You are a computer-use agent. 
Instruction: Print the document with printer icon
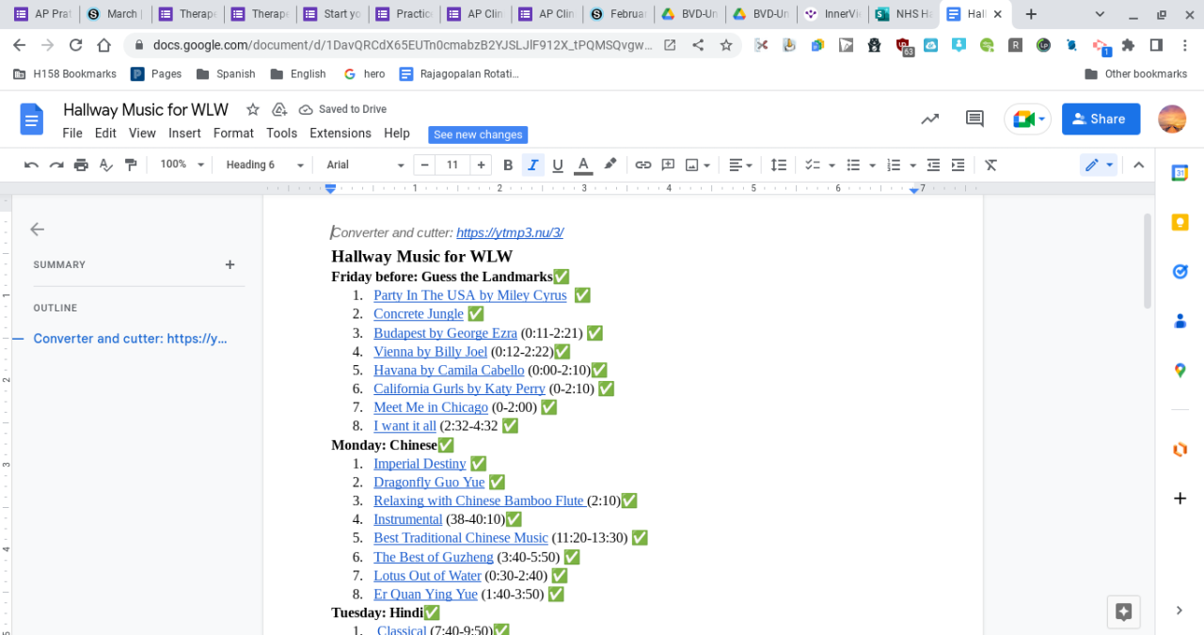81,165
